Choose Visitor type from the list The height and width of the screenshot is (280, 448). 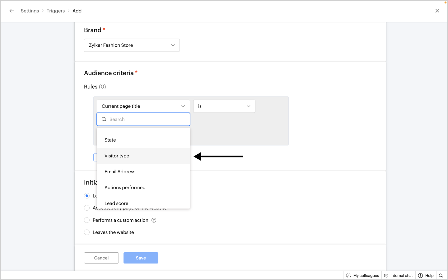(x=117, y=156)
